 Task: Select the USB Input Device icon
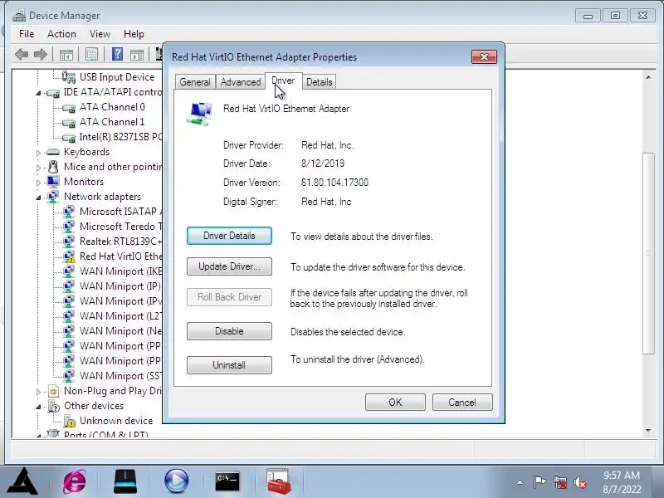pyautogui.click(x=69, y=76)
